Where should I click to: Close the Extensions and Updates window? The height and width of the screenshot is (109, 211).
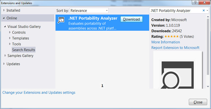pos(205,3)
